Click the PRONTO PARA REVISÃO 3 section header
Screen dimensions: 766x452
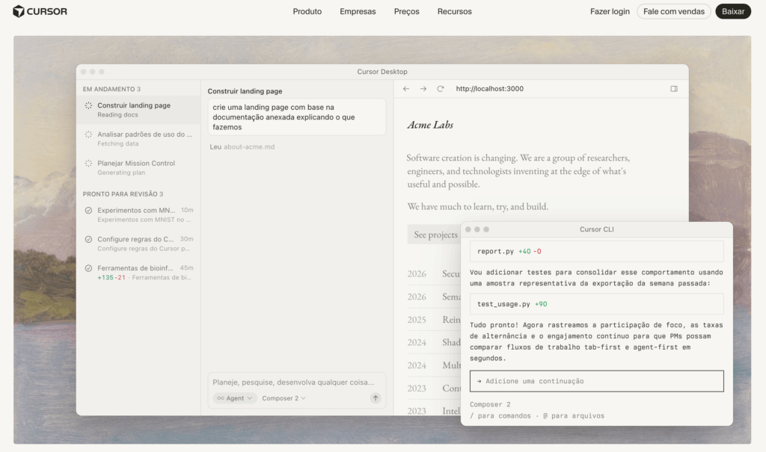click(123, 194)
